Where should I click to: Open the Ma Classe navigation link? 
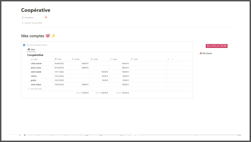pos(207,53)
